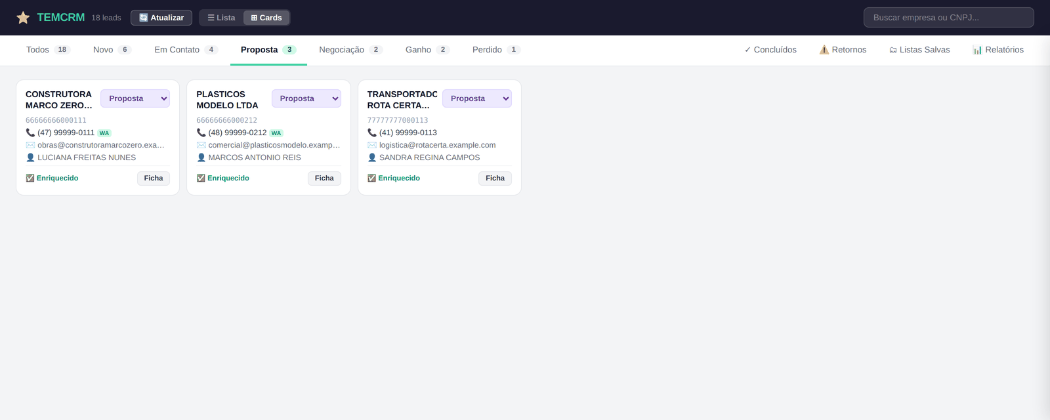The image size is (1050, 420).
Task: Click the PLASTICOS MODELO LTDA company name
Action: (x=228, y=100)
